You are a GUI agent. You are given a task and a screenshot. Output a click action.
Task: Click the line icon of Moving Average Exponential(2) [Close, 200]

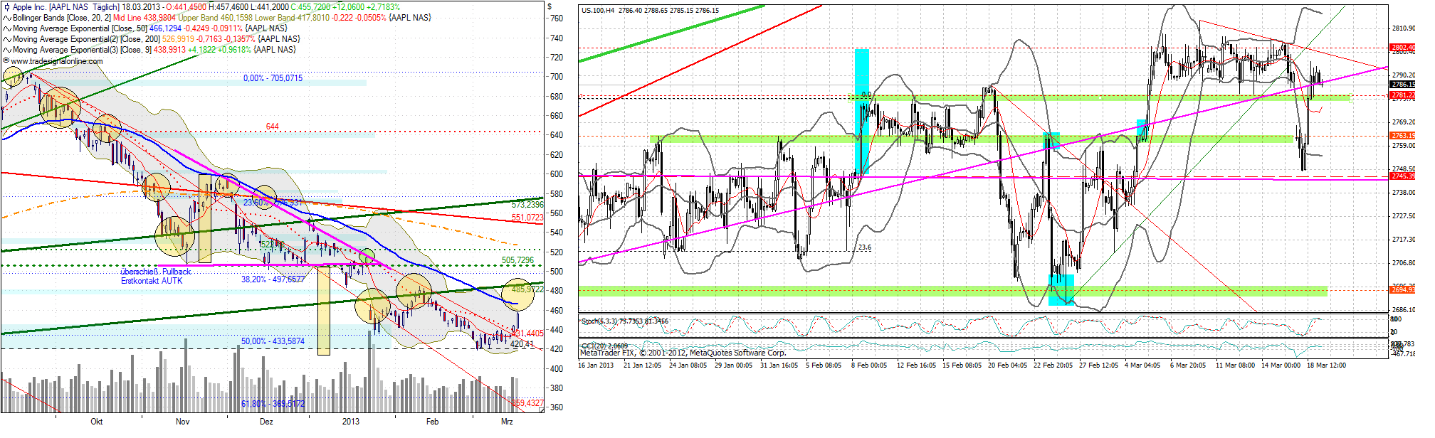pos(7,39)
